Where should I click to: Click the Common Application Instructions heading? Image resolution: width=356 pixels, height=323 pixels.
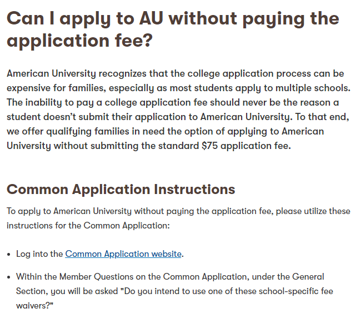coord(121,190)
